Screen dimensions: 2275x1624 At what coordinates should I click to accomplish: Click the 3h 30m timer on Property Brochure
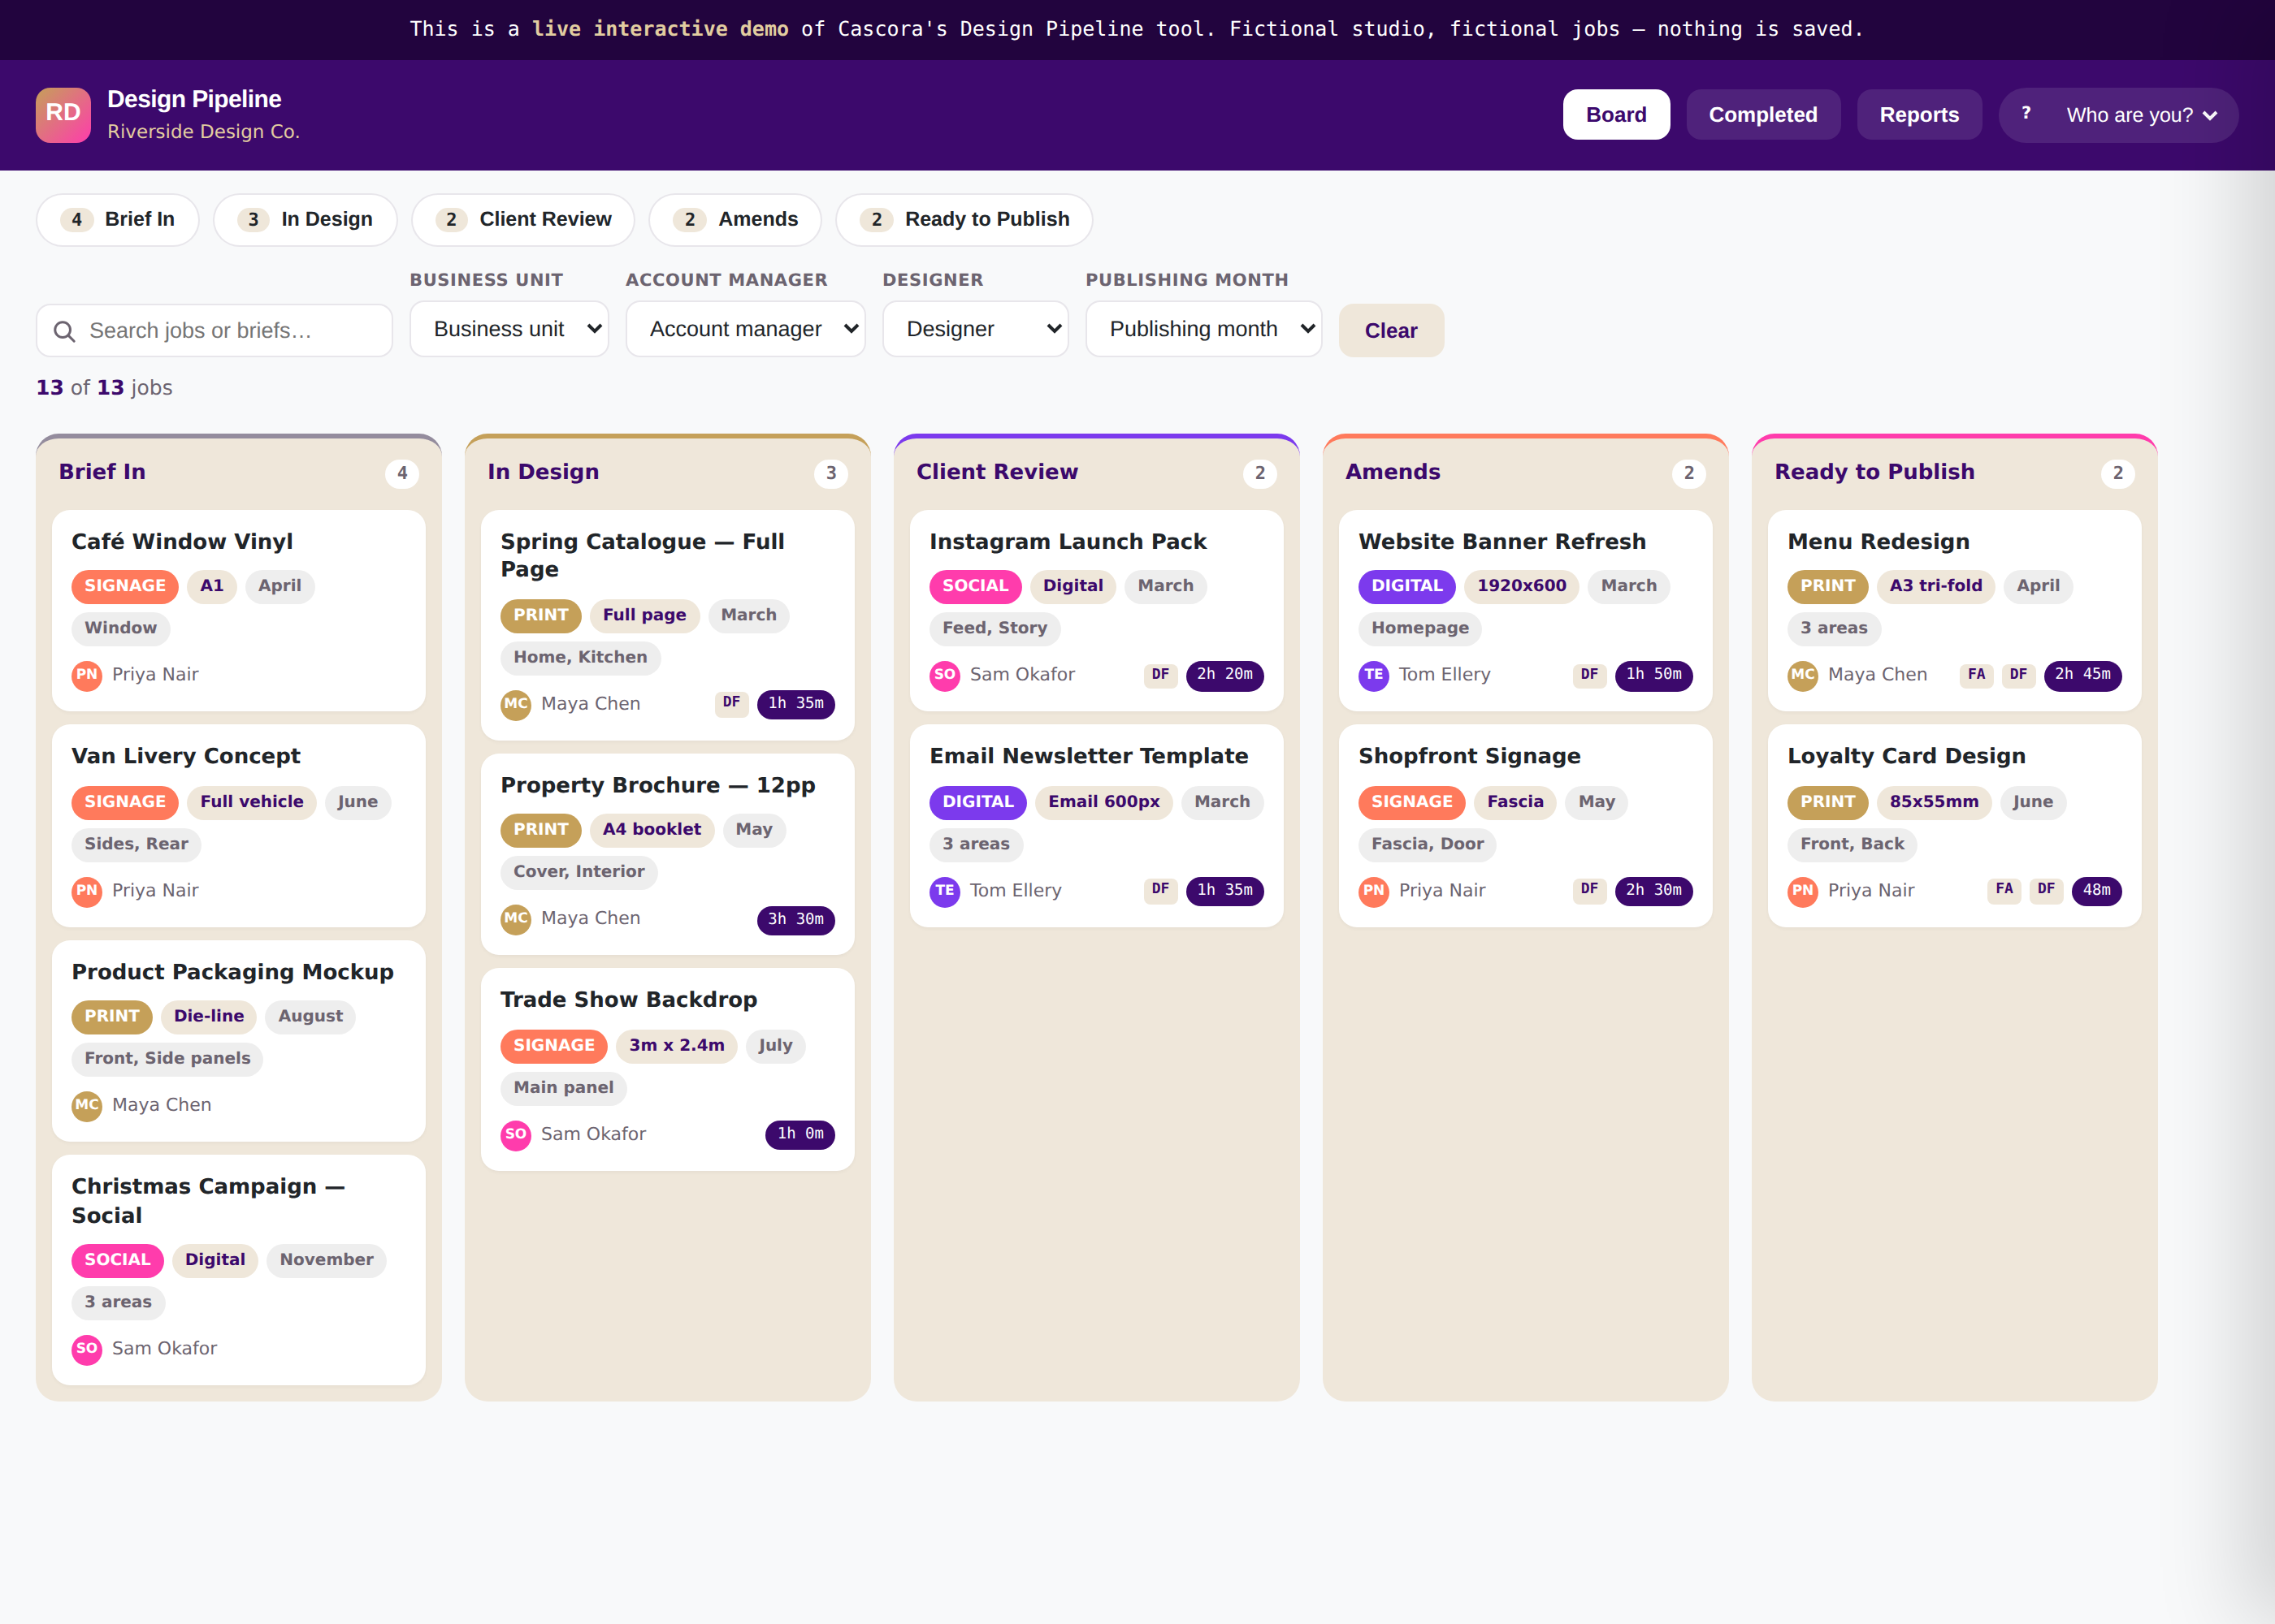[x=795, y=919]
